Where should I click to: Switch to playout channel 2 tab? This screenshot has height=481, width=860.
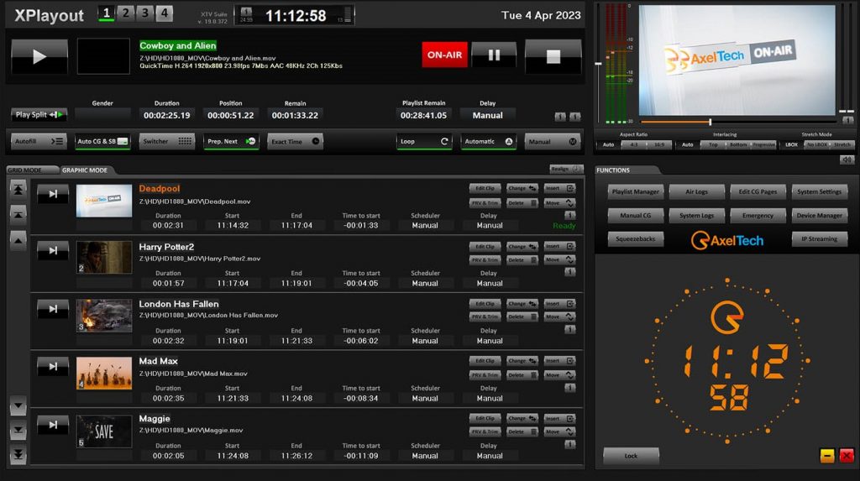[126, 13]
